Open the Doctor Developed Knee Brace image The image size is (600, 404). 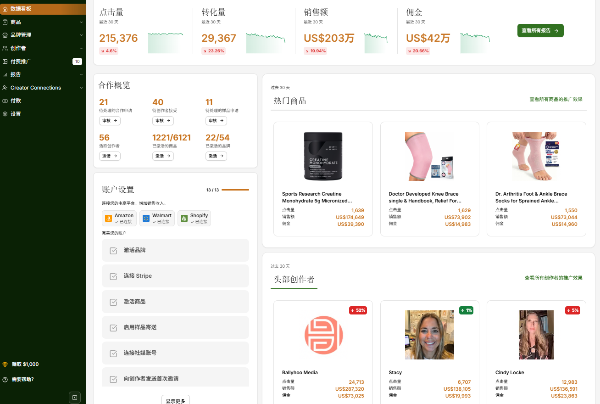tap(430, 156)
